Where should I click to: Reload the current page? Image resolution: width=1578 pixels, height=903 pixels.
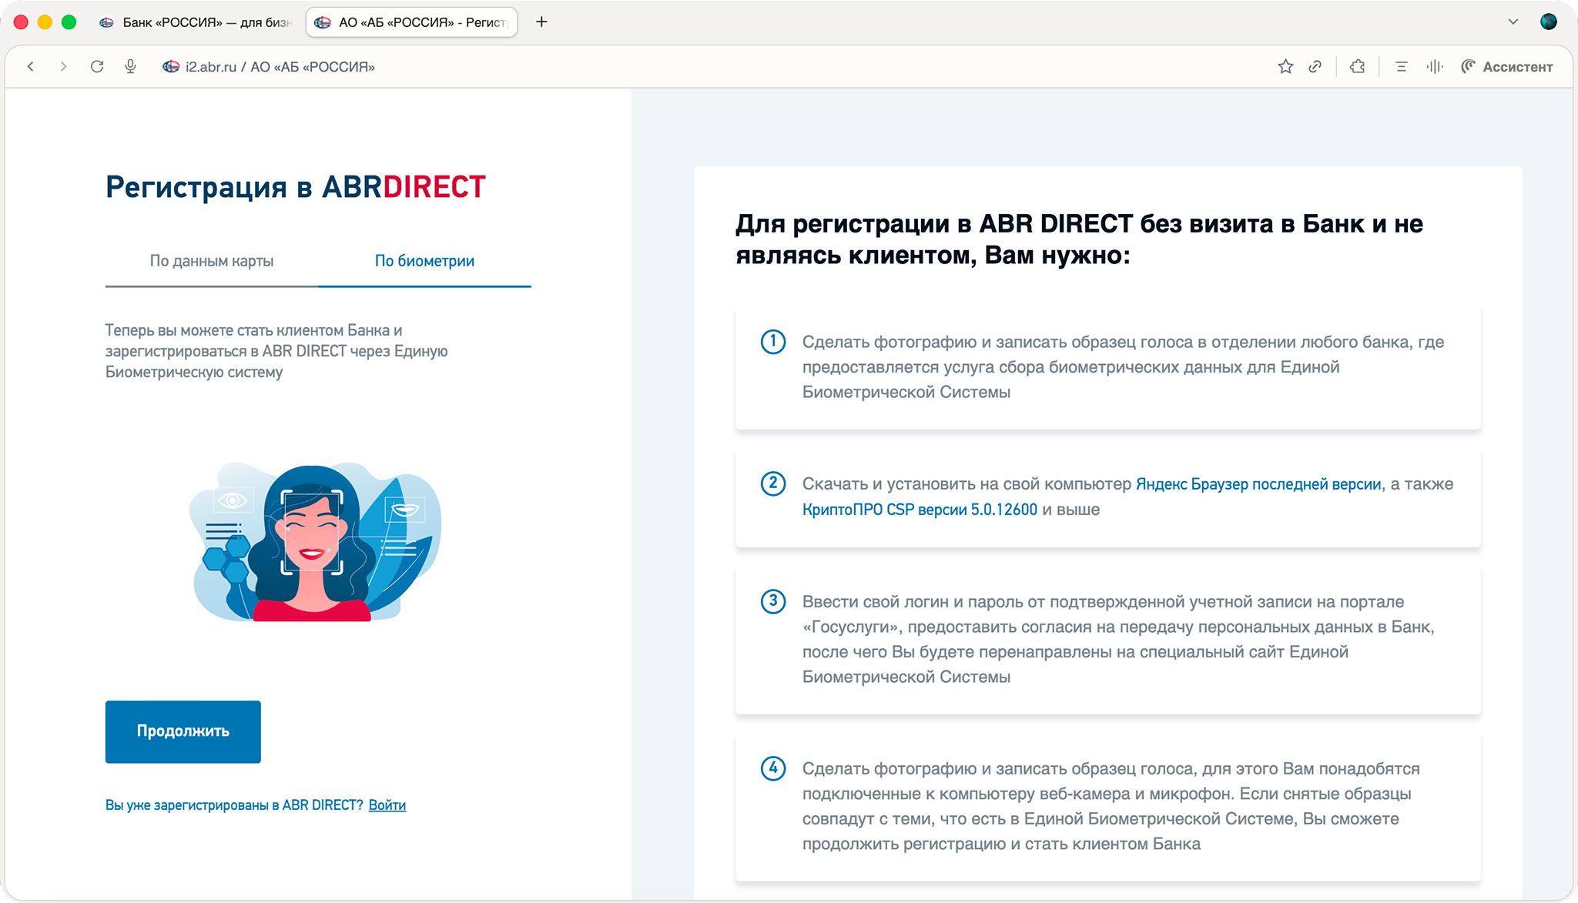point(97,67)
